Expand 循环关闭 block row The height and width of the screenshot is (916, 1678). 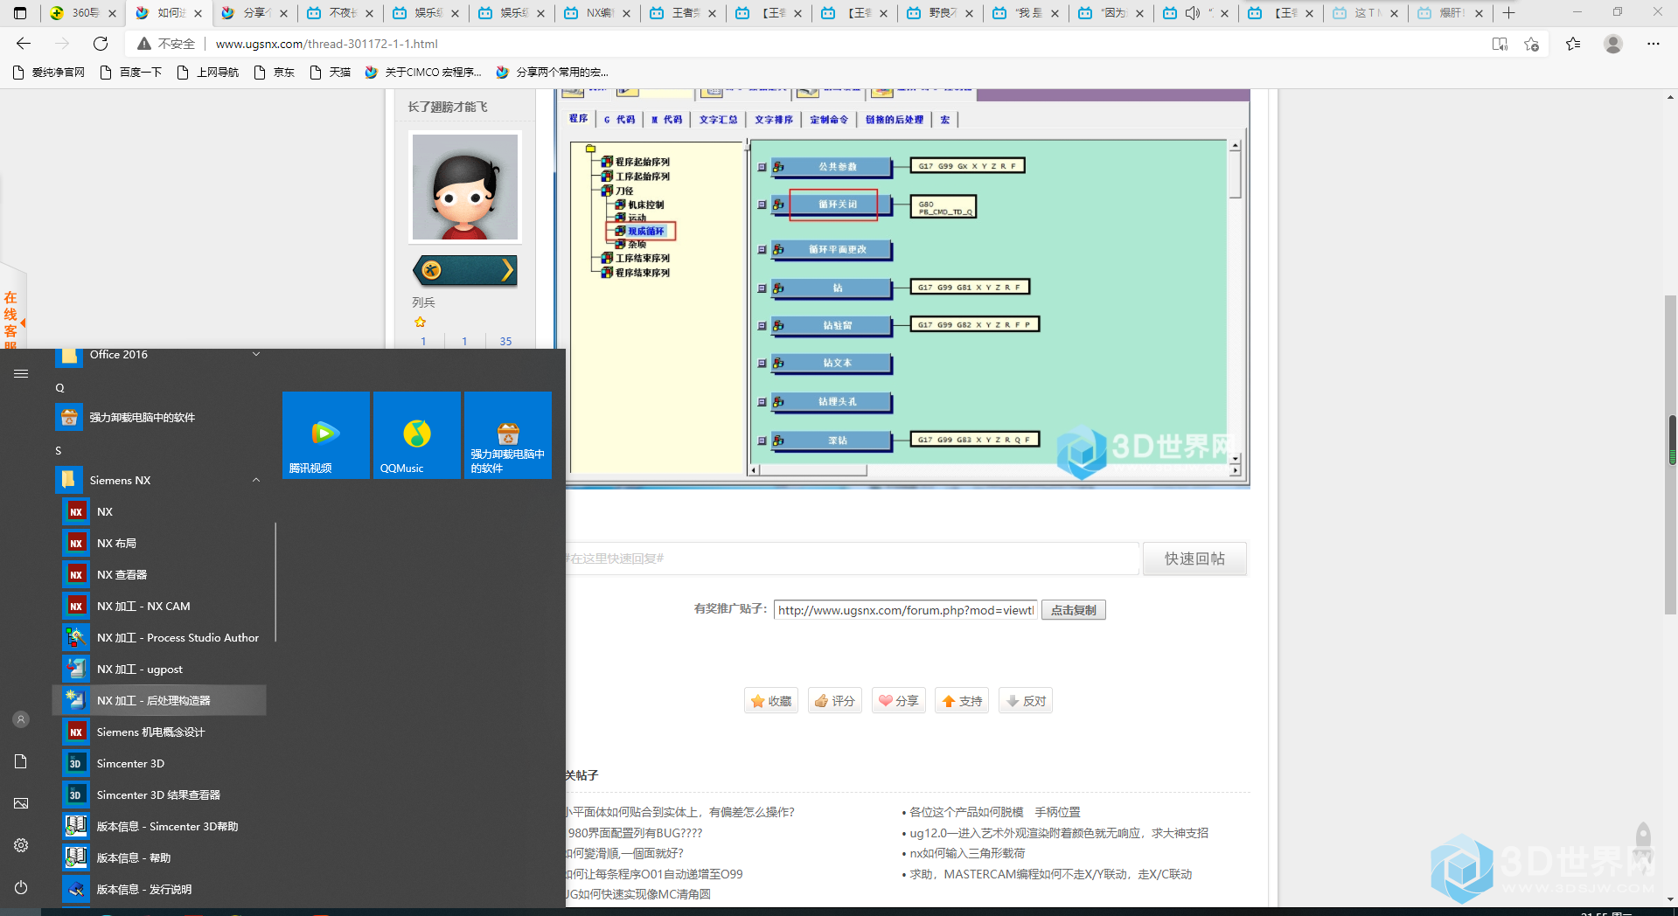click(762, 205)
